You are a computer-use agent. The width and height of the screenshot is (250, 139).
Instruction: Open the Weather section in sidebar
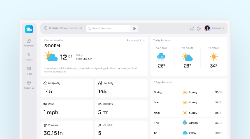coord(29,43)
